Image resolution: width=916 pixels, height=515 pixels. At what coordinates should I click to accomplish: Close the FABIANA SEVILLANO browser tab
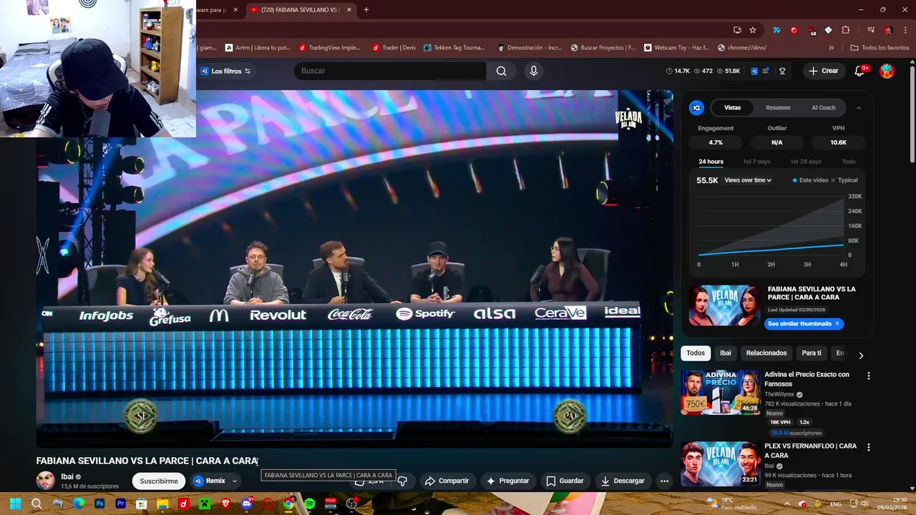349,9
